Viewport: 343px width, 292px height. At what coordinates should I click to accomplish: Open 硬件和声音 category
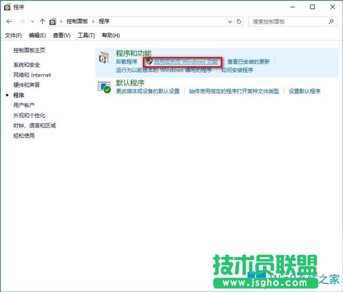click(x=26, y=85)
